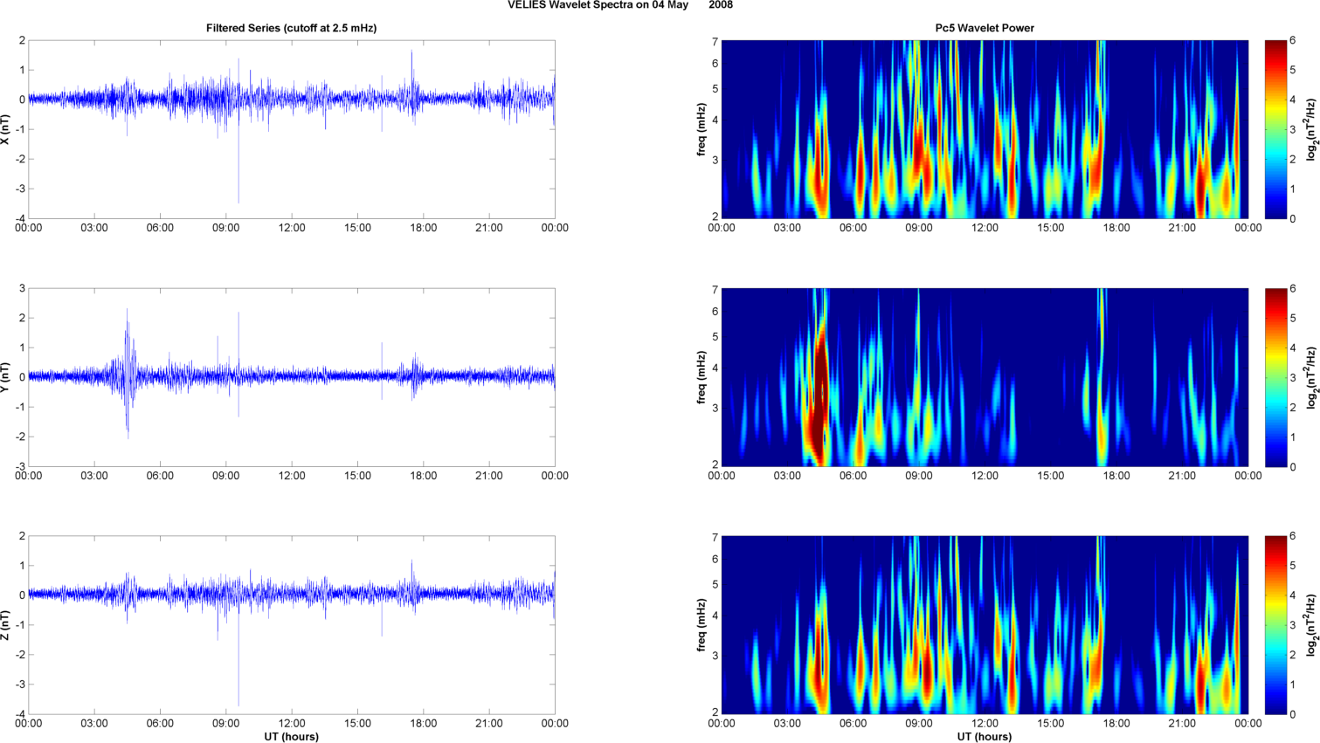Click 06:00 tick label under bottom wavelet spectrum
Viewport: 1320px width, 743px height.
coord(853,724)
